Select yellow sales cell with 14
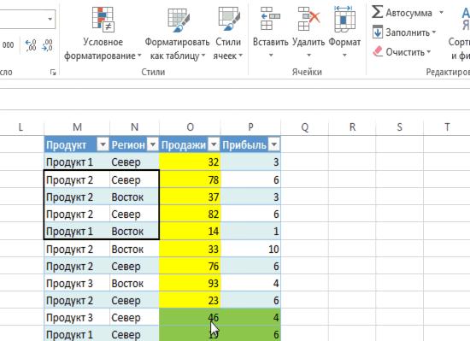 [x=190, y=231]
